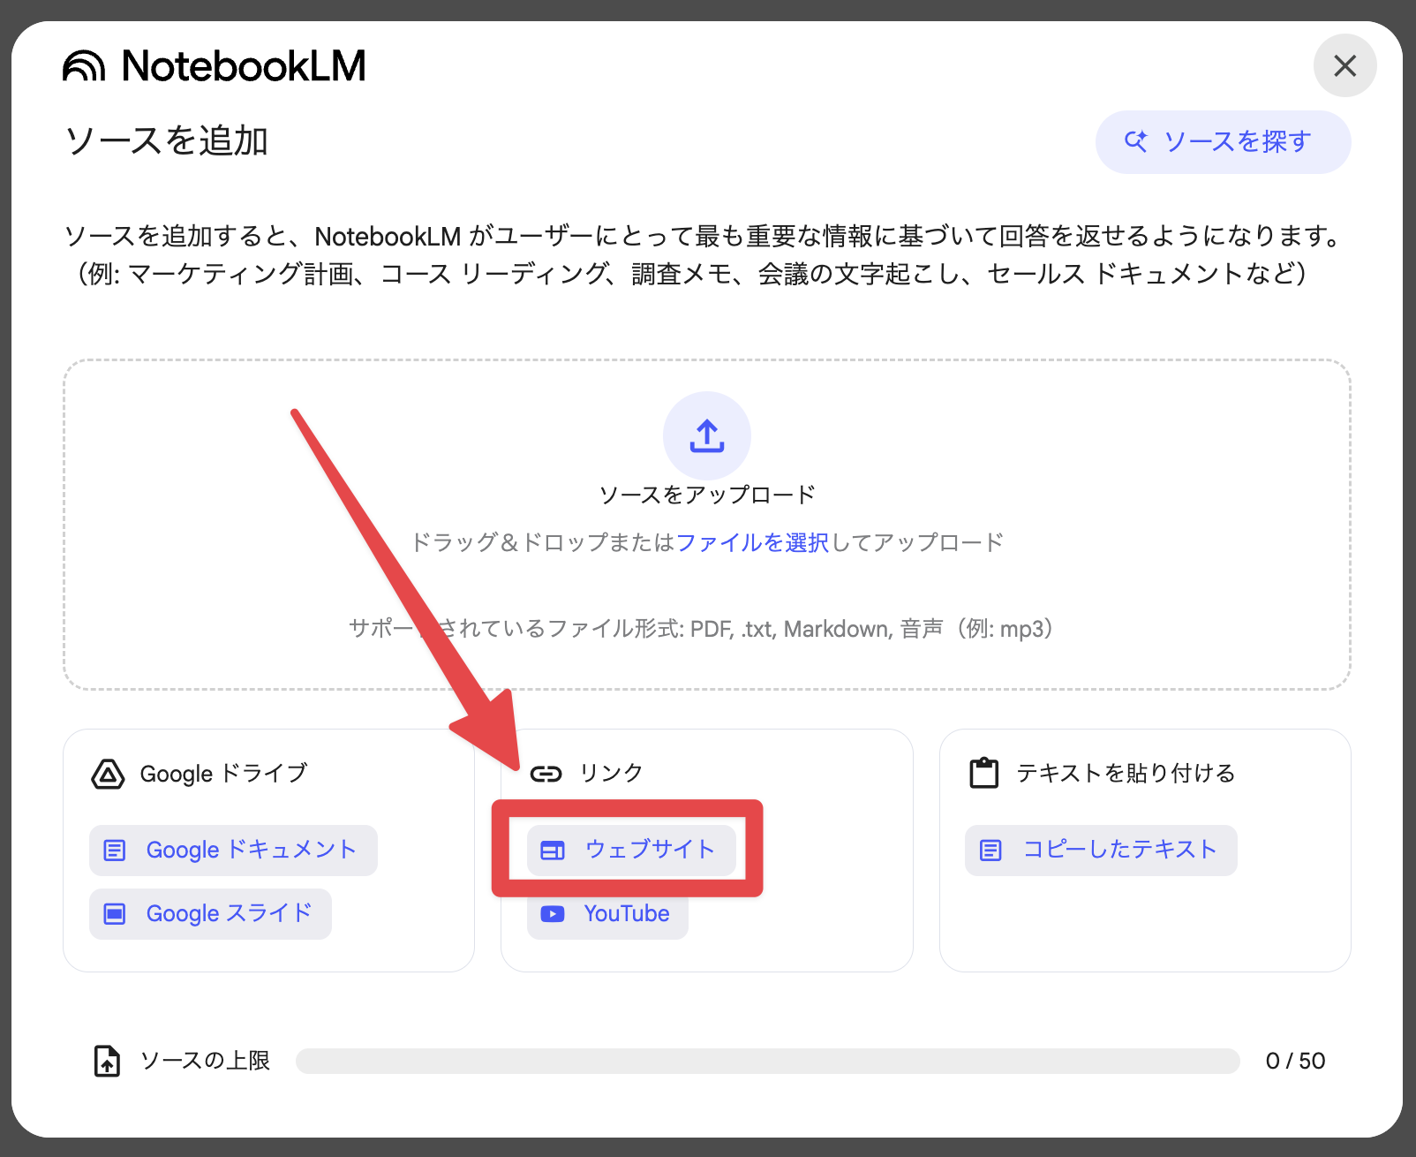Click the Google Drive triangle icon
This screenshot has height=1157, width=1416.
(108, 774)
